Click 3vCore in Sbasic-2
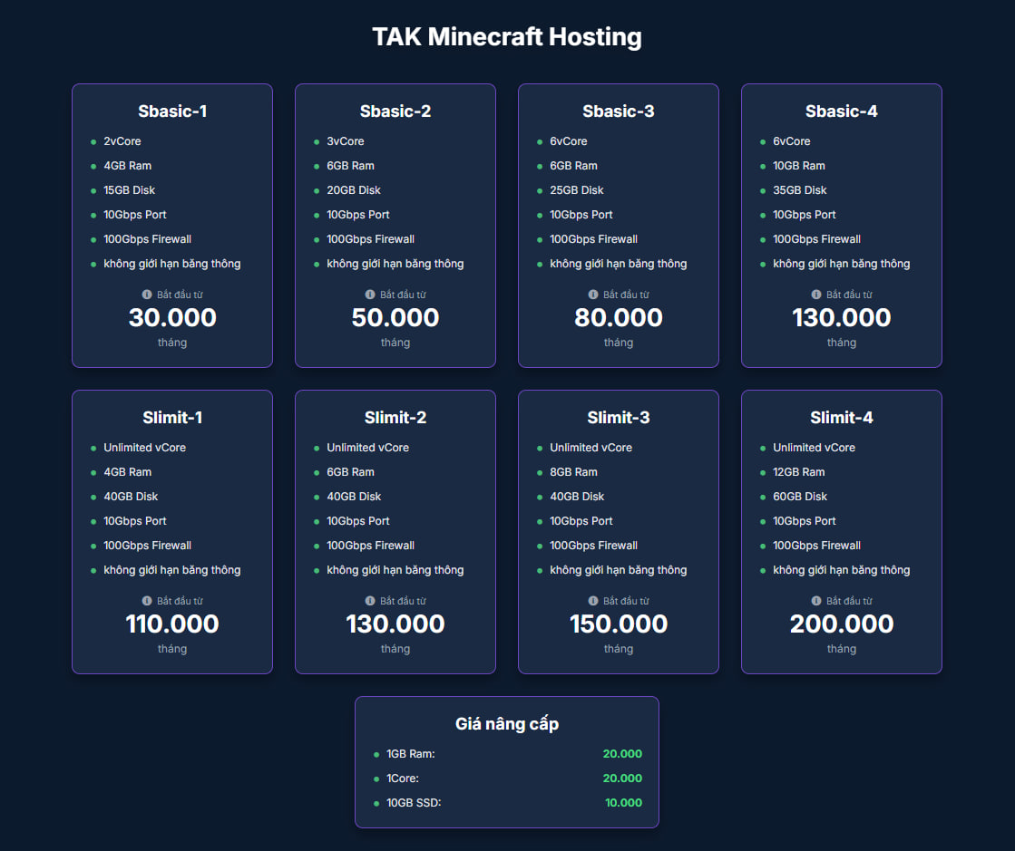This screenshot has width=1015, height=851. (x=345, y=141)
